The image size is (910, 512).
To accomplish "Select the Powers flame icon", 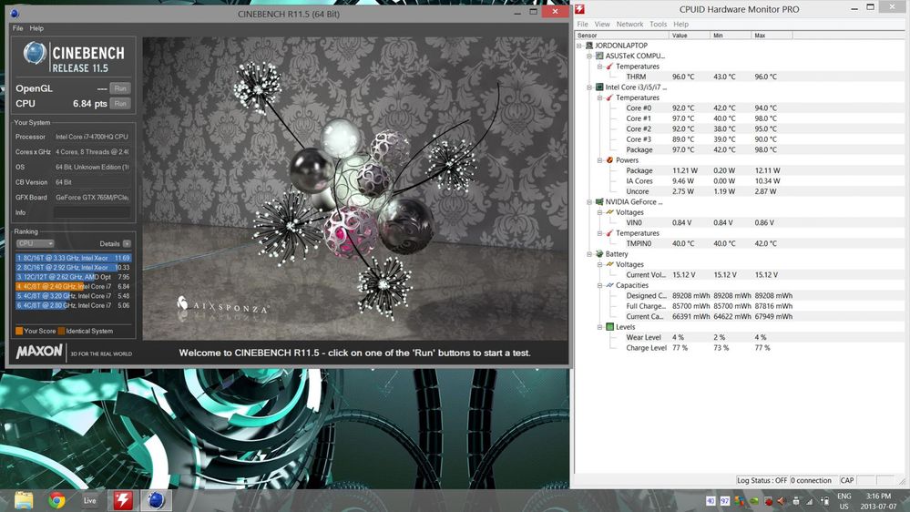I will pos(610,160).
